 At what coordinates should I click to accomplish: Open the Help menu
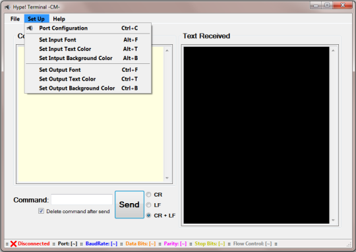coord(59,19)
